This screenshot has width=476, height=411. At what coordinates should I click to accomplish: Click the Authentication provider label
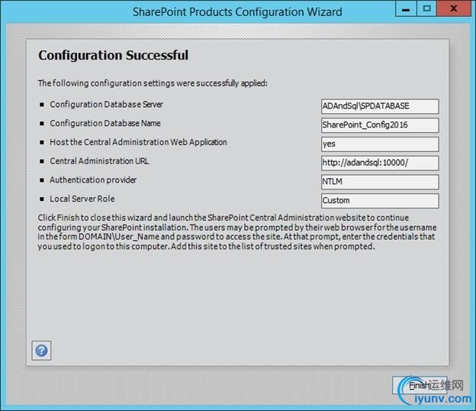93,180
